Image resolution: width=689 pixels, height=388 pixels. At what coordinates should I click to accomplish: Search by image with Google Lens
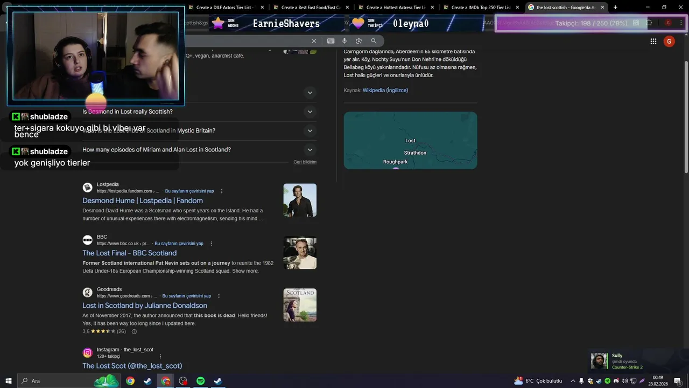pos(359,41)
